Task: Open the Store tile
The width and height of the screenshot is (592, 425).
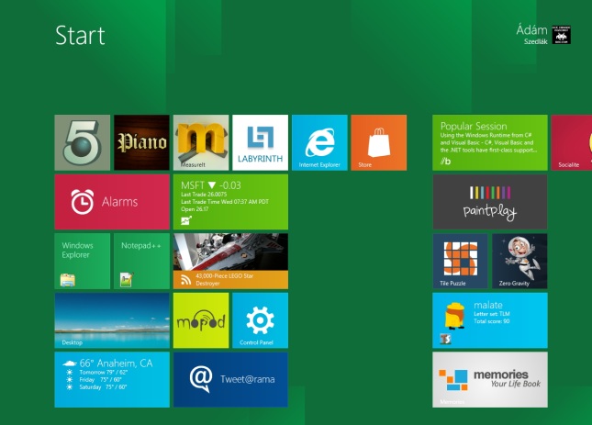Action: pyautogui.click(x=379, y=142)
